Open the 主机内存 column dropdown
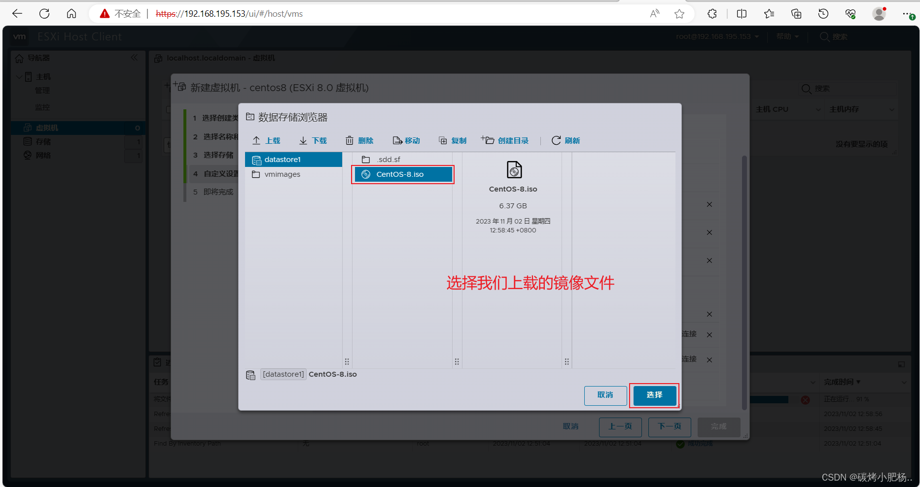 891,109
